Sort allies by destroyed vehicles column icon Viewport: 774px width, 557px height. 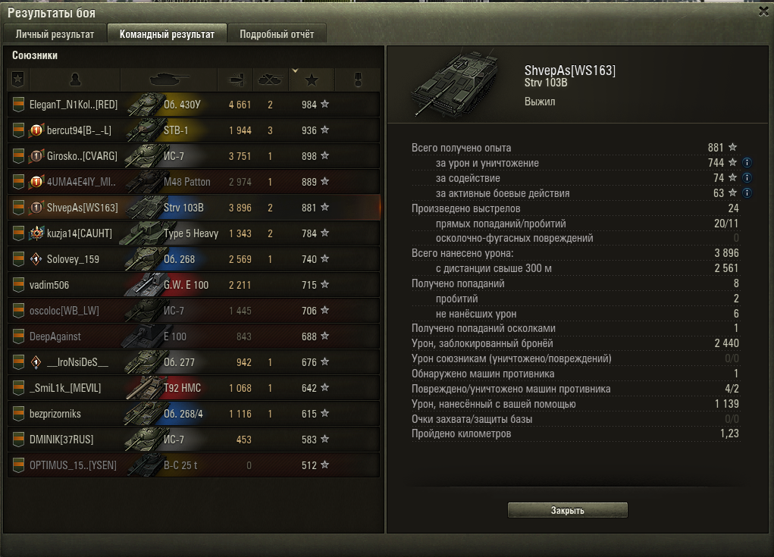271,80
